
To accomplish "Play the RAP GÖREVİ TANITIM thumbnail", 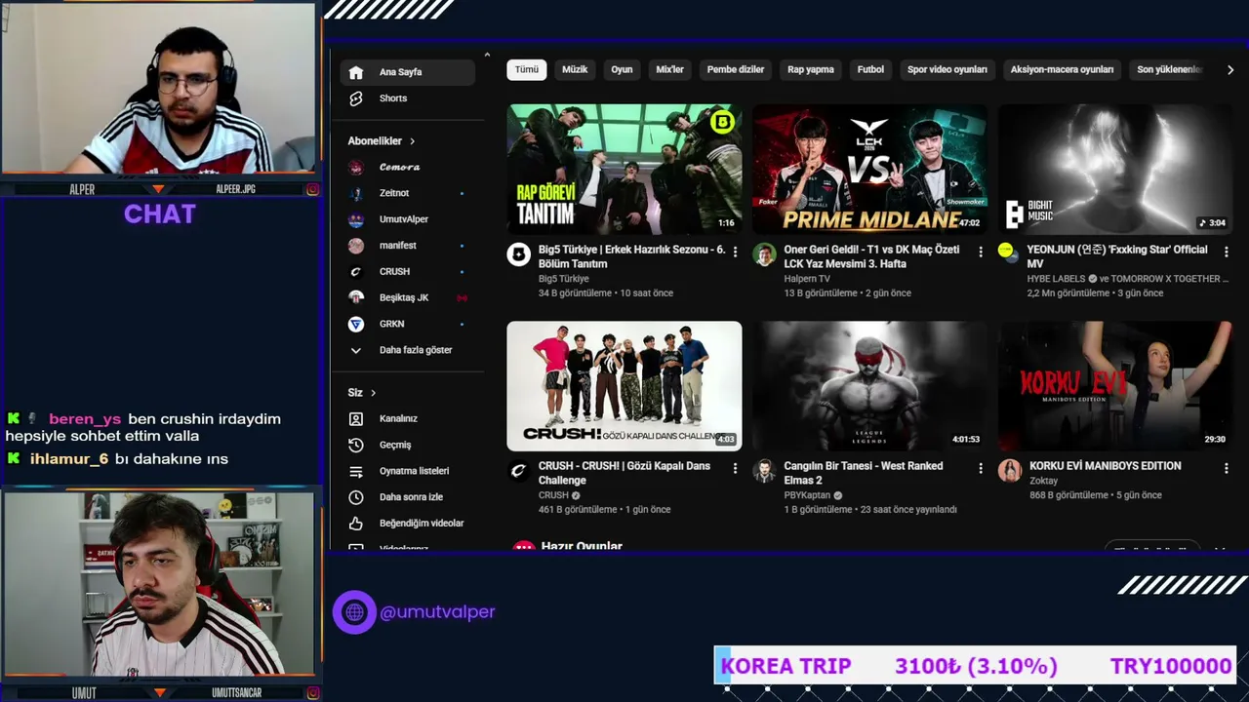I will (x=624, y=170).
